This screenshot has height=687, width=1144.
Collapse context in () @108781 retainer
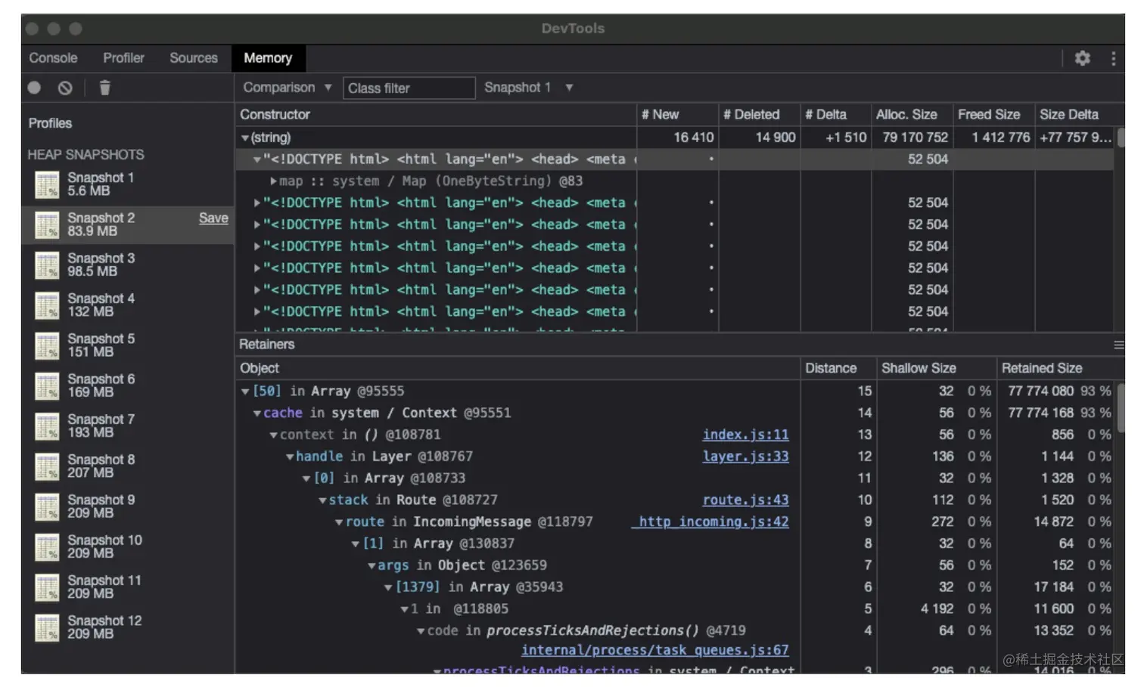point(274,435)
